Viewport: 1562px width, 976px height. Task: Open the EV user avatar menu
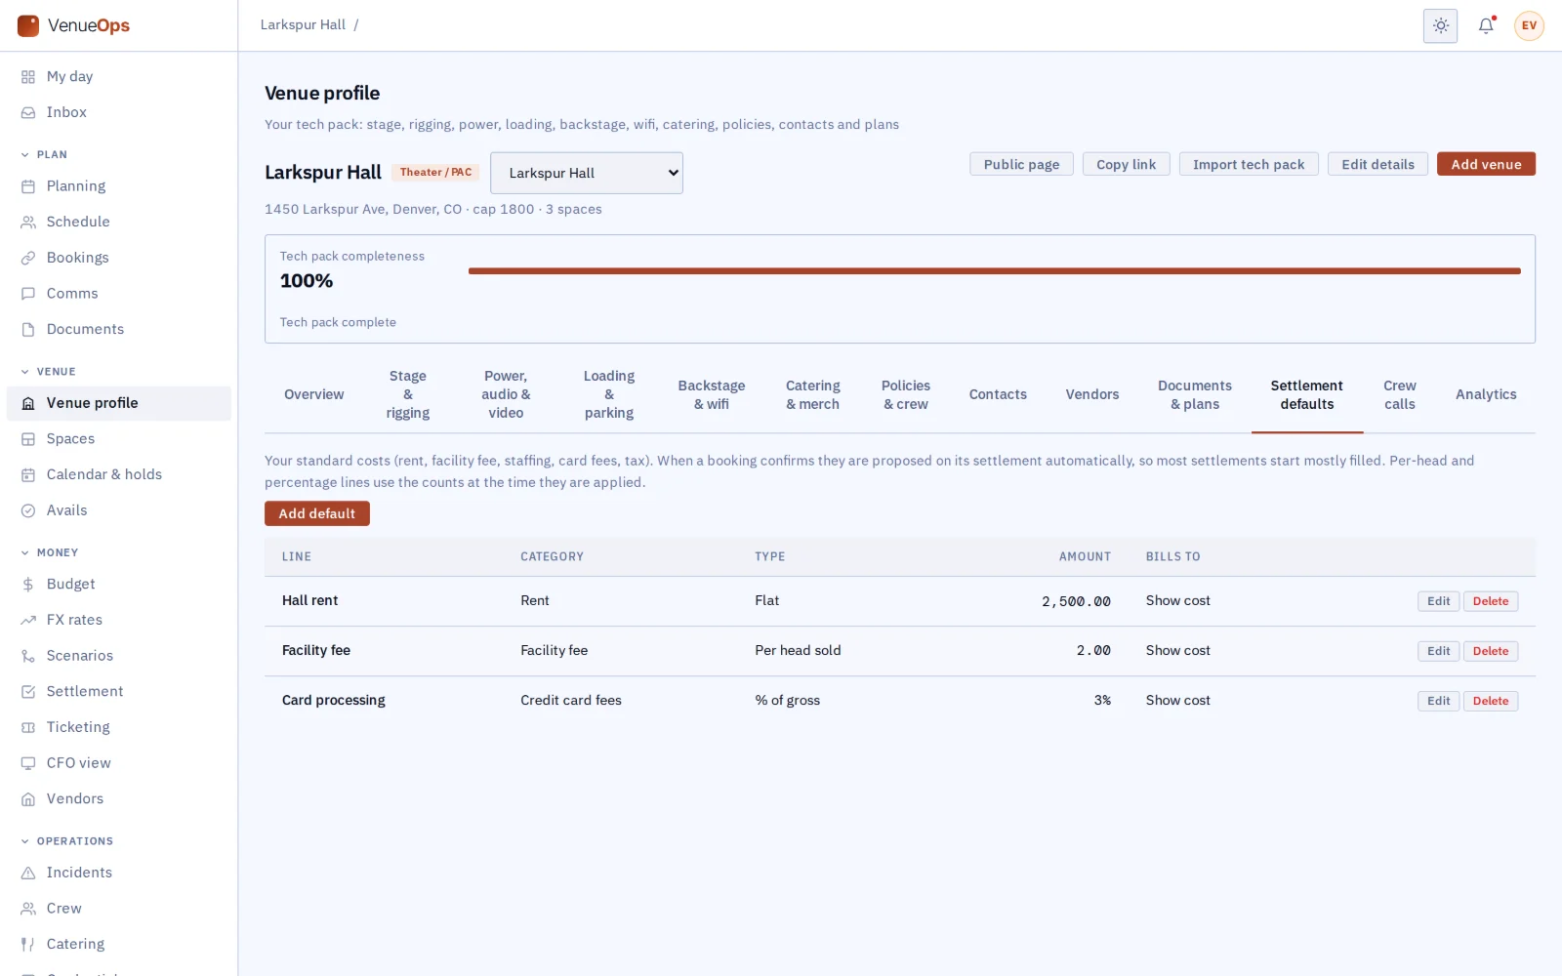(x=1529, y=25)
